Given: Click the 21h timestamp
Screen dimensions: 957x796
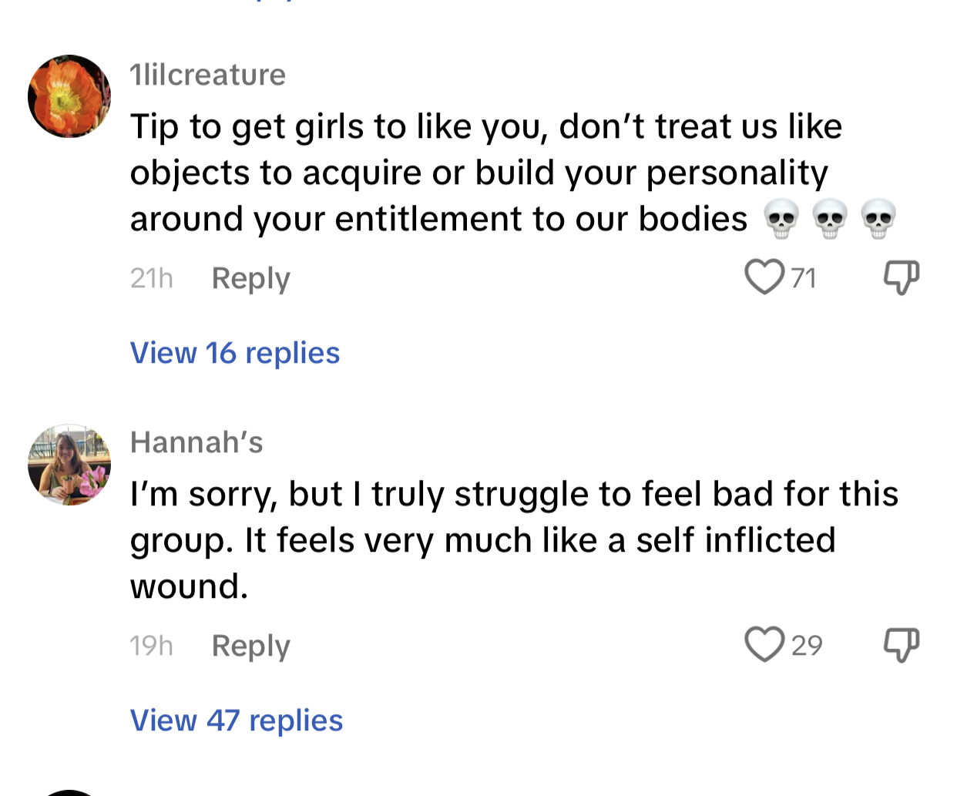Looking at the screenshot, I should 151,278.
